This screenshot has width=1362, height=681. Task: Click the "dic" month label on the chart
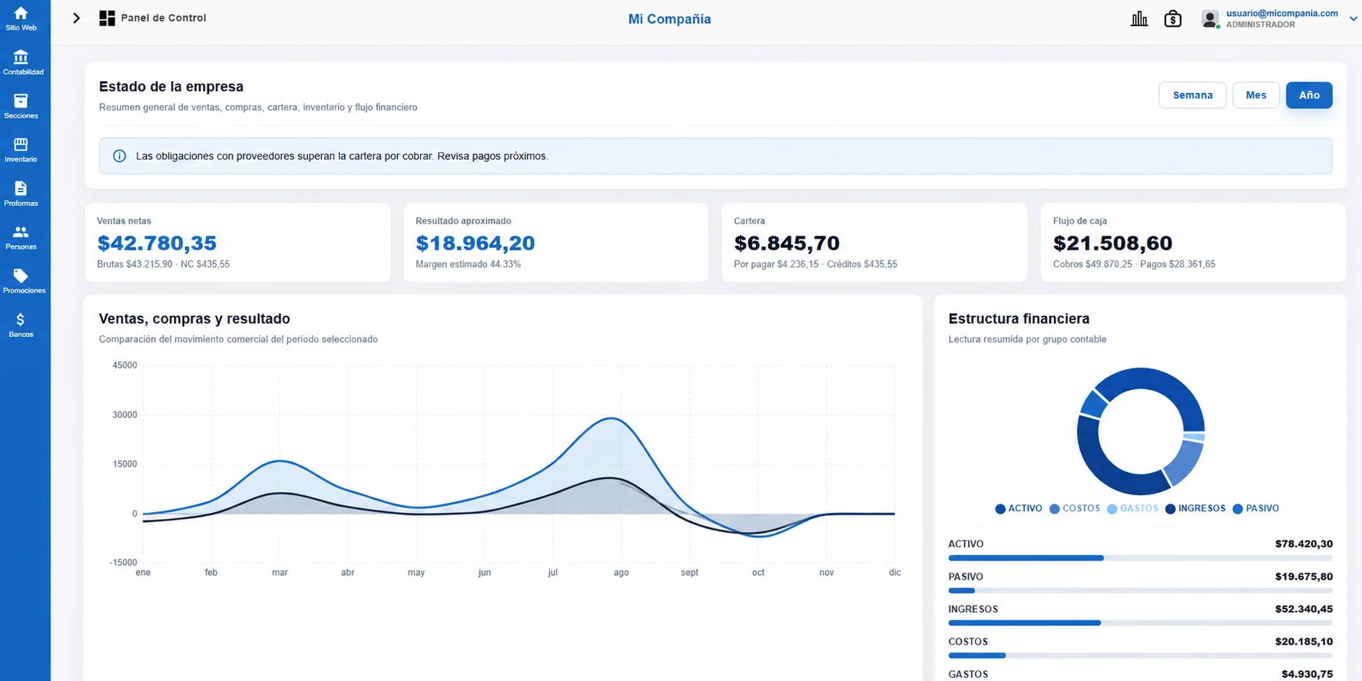895,573
